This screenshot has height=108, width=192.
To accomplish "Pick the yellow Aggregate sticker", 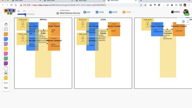I will pyautogui.click(x=6, y=49).
